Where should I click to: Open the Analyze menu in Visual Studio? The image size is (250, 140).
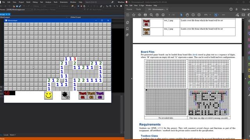[48, 2]
